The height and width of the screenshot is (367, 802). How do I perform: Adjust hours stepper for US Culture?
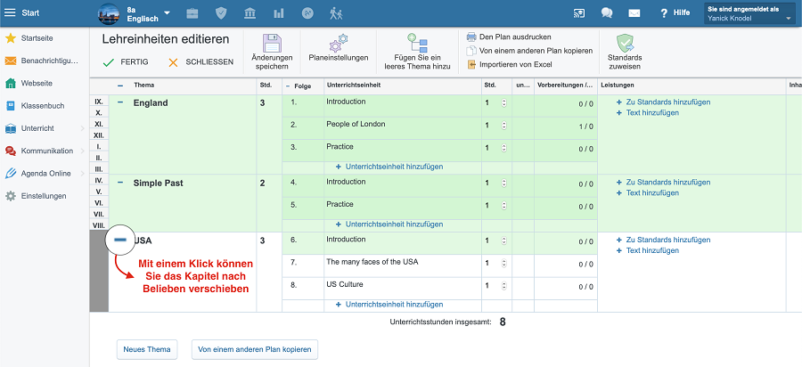tap(503, 286)
